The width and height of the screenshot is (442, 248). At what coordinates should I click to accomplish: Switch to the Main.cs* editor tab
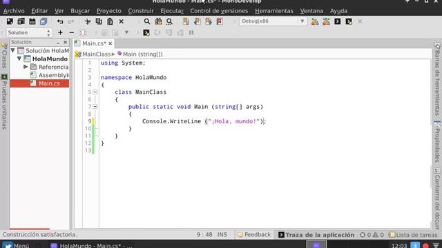coord(94,43)
